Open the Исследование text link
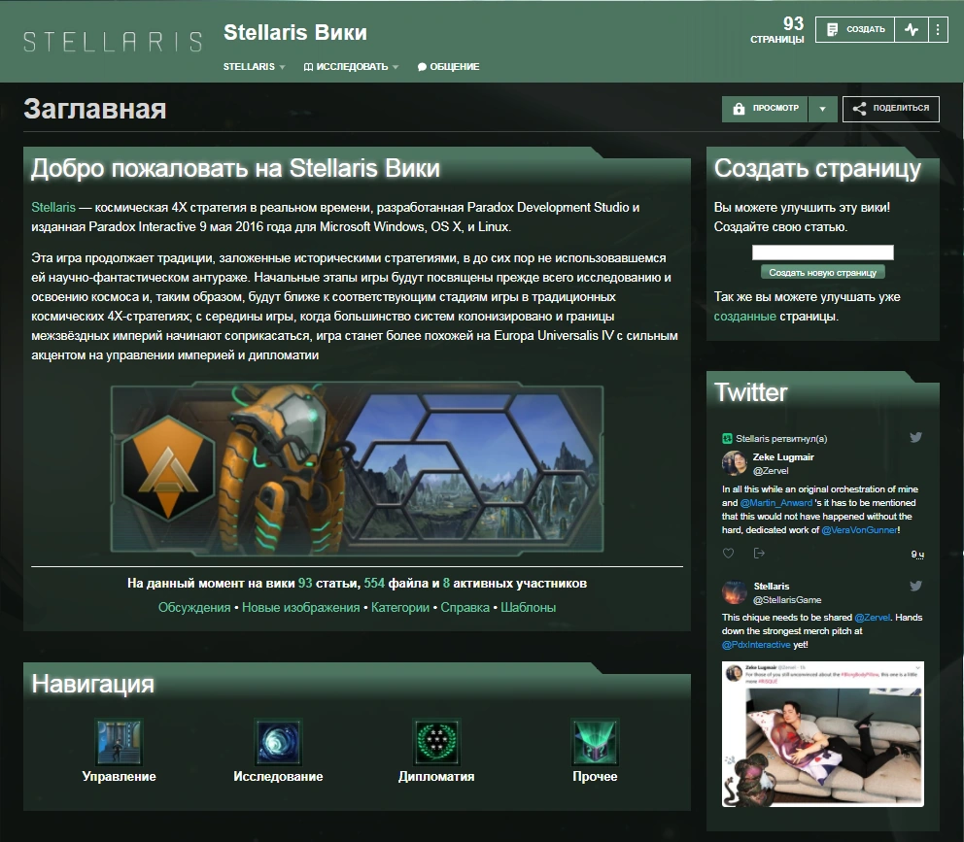This screenshot has width=964, height=842. coord(279,776)
